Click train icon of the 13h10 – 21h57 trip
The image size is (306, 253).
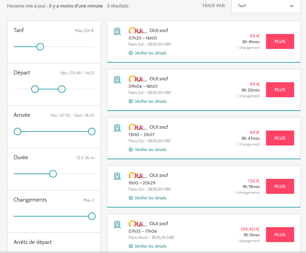(x=117, y=128)
